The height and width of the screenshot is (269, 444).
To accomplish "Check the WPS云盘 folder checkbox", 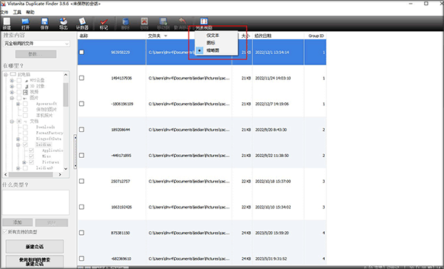I will coord(19,81).
